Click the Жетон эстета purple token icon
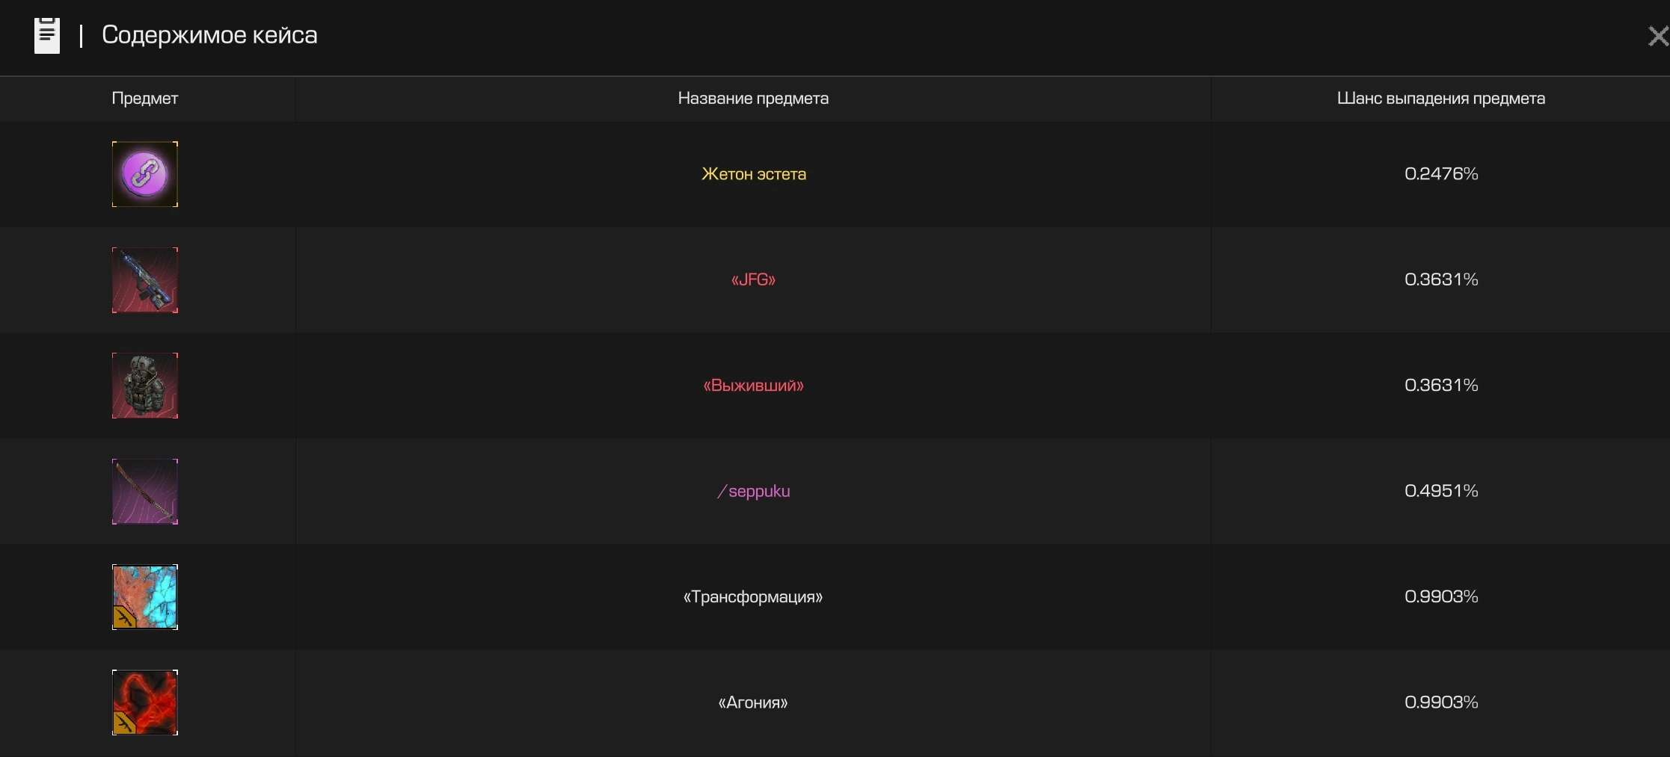Viewport: 1670px width, 757px height. coord(145,174)
